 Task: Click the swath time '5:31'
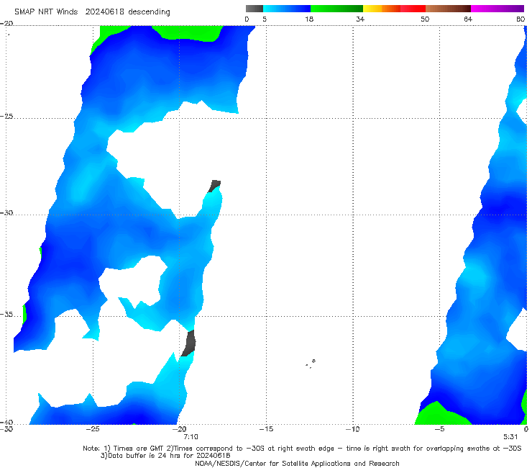[x=510, y=437]
